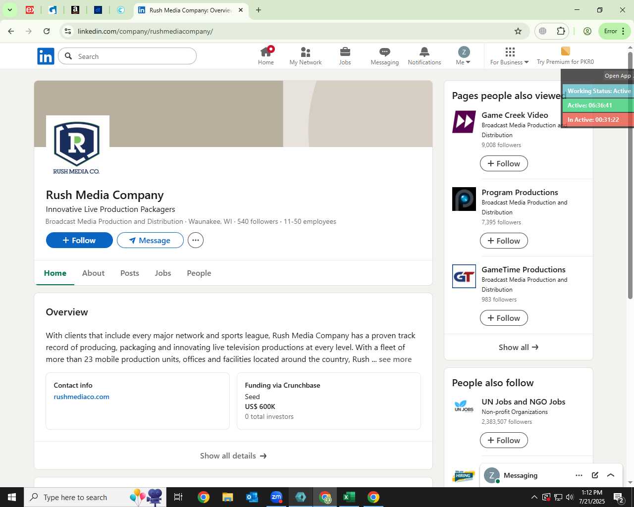Open the three-dot more options button
The height and width of the screenshot is (507, 634).
click(x=196, y=240)
